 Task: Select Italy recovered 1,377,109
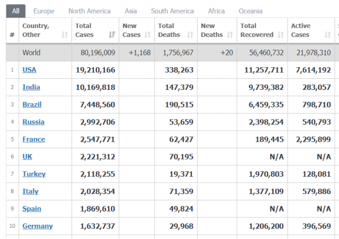[x=266, y=191]
